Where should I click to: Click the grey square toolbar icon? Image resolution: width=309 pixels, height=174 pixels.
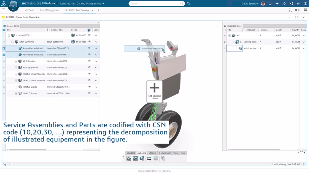coord(155,159)
